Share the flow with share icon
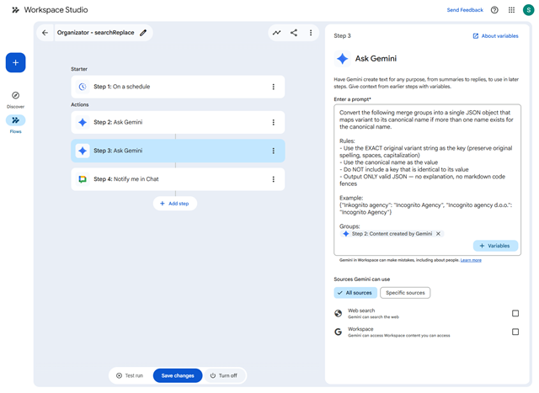Screen dimensions: 539x393 [294, 33]
